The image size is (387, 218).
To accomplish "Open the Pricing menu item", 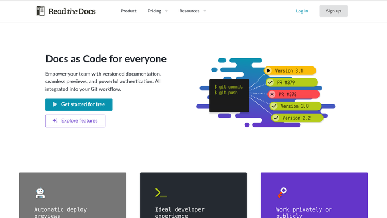I will (x=154, y=11).
